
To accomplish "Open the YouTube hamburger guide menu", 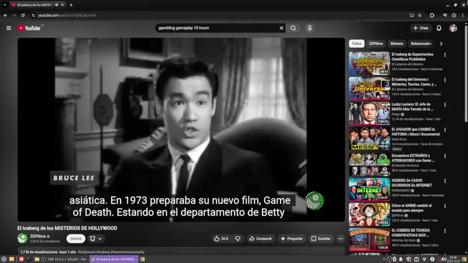I will tap(9, 28).
